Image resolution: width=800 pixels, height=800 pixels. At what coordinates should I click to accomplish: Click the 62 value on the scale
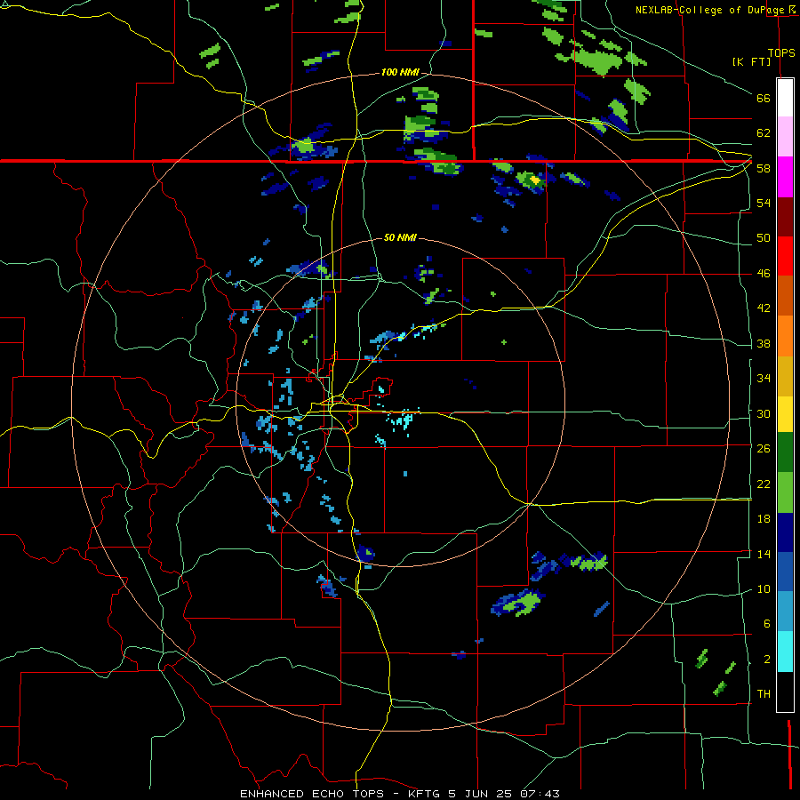(x=764, y=133)
